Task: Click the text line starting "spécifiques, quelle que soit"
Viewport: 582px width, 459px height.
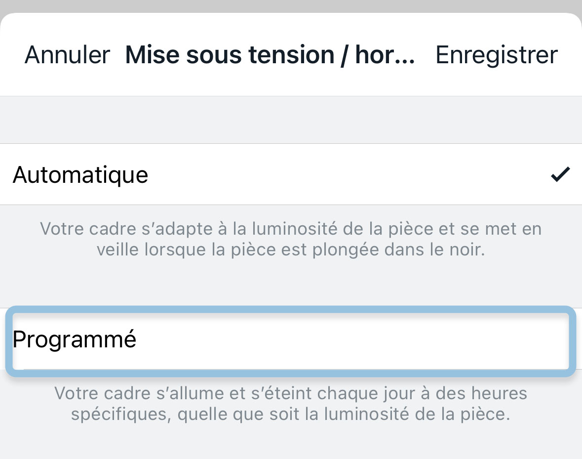Action: (291, 414)
